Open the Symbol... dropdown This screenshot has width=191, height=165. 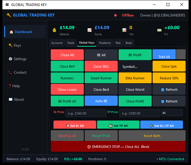point(135,66)
